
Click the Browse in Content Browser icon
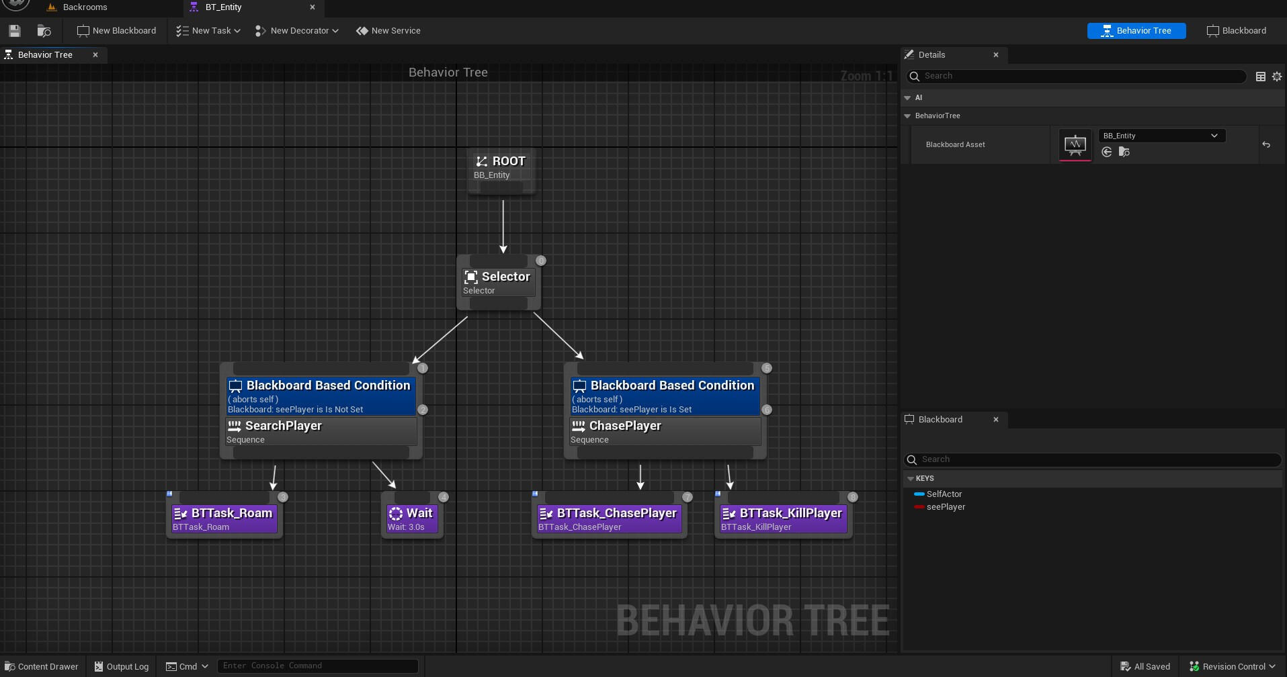(x=44, y=31)
